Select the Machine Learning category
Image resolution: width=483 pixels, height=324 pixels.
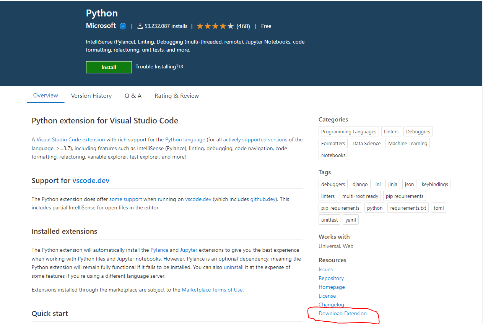coord(408,143)
